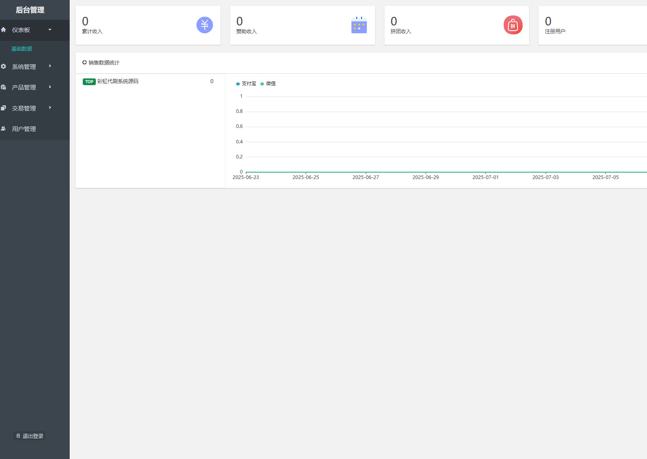The image size is (647, 459).
Task: Click the home icon beside 仪表板
Action: (x=4, y=30)
